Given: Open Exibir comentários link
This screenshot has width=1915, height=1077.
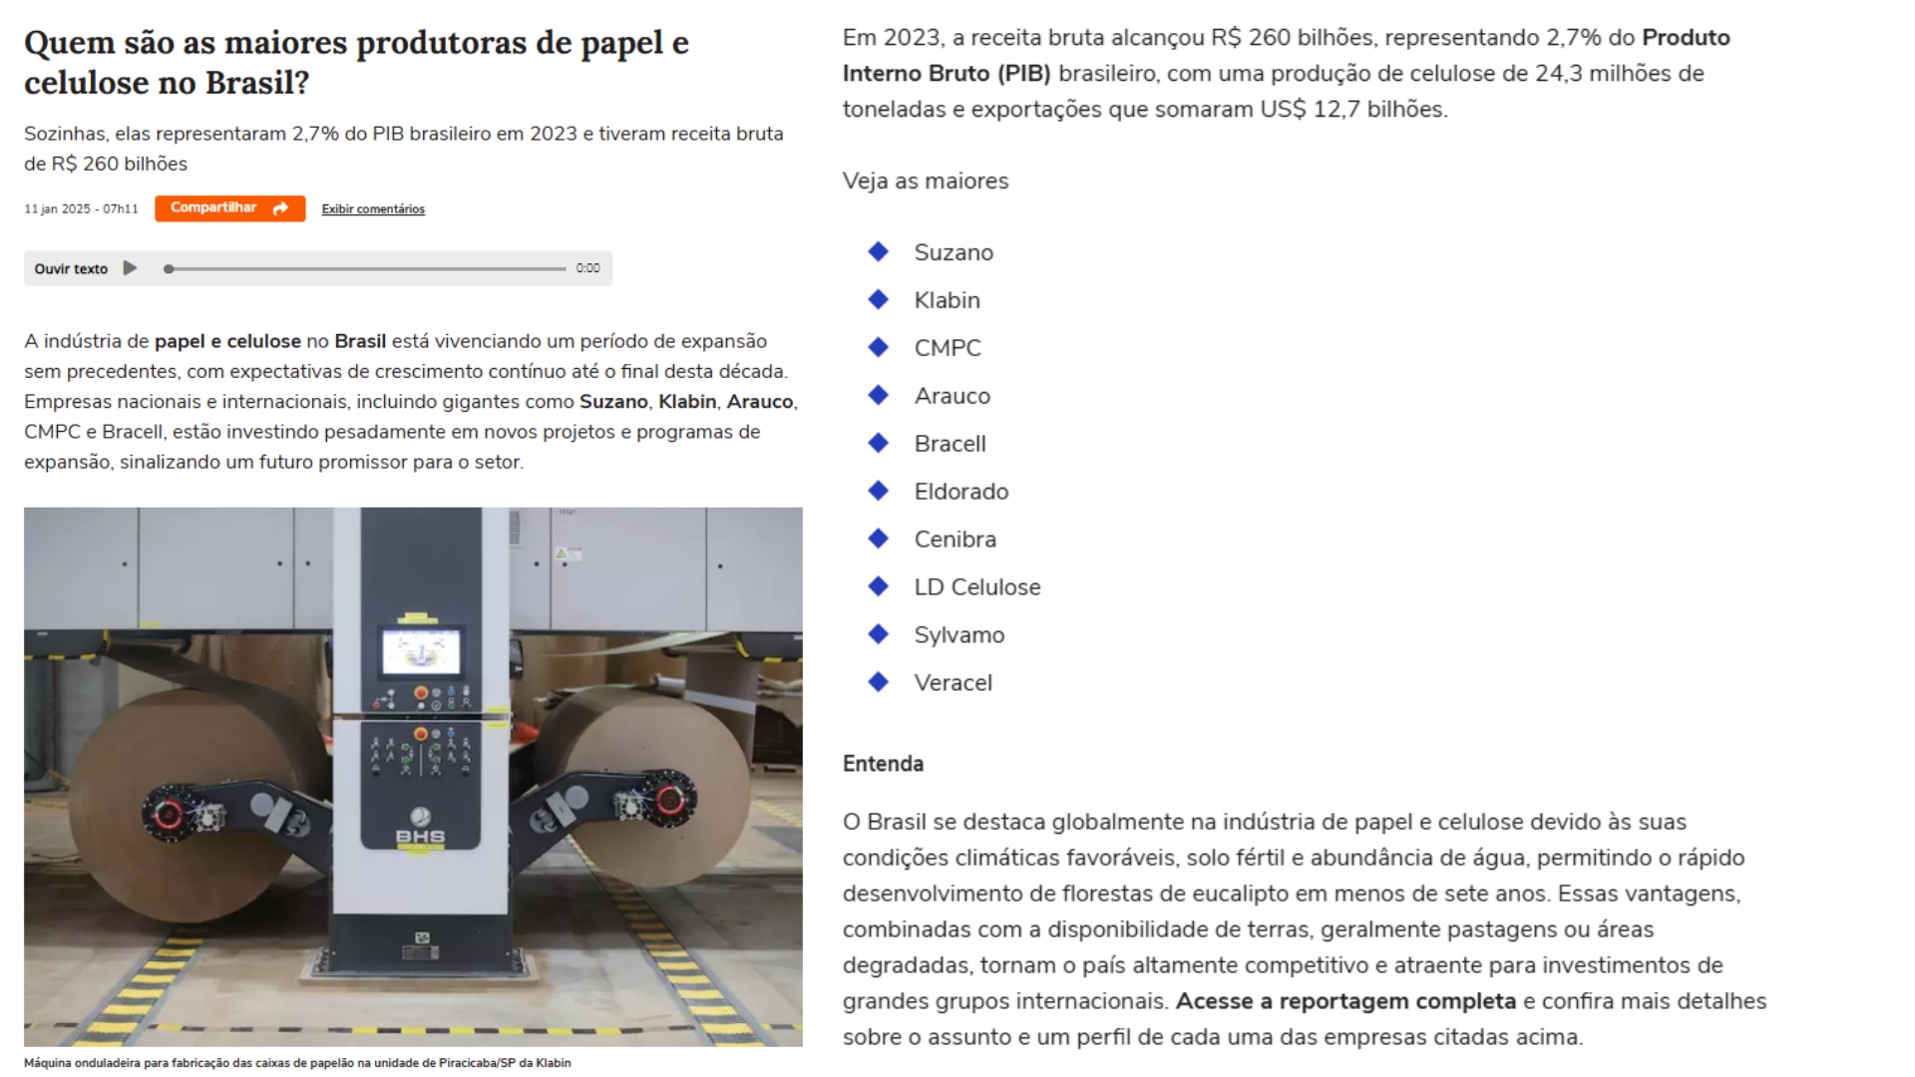Looking at the screenshot, I should 373,209.
